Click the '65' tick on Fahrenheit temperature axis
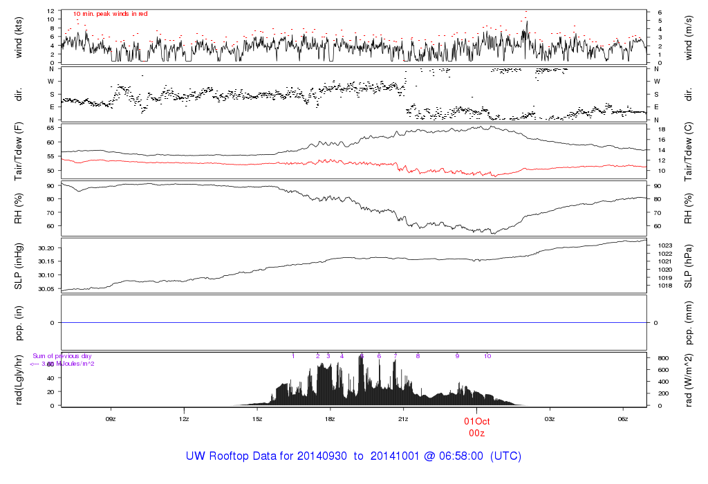The width and height of the screenshot is (708, 484). [x=50, y=128]
